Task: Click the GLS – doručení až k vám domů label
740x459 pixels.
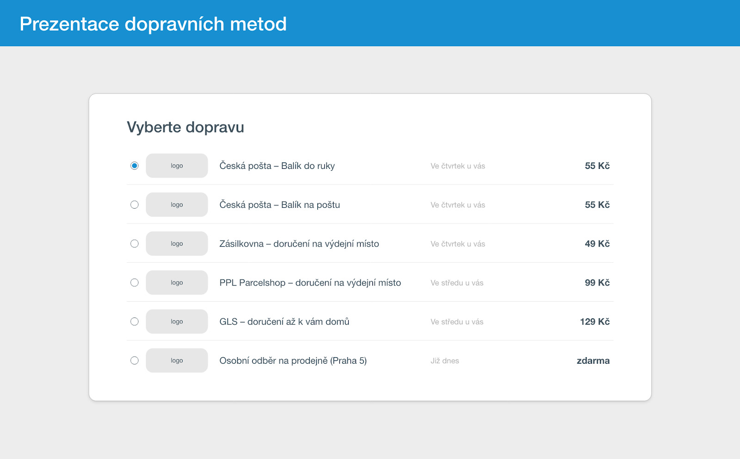Action: pos(284,322)
